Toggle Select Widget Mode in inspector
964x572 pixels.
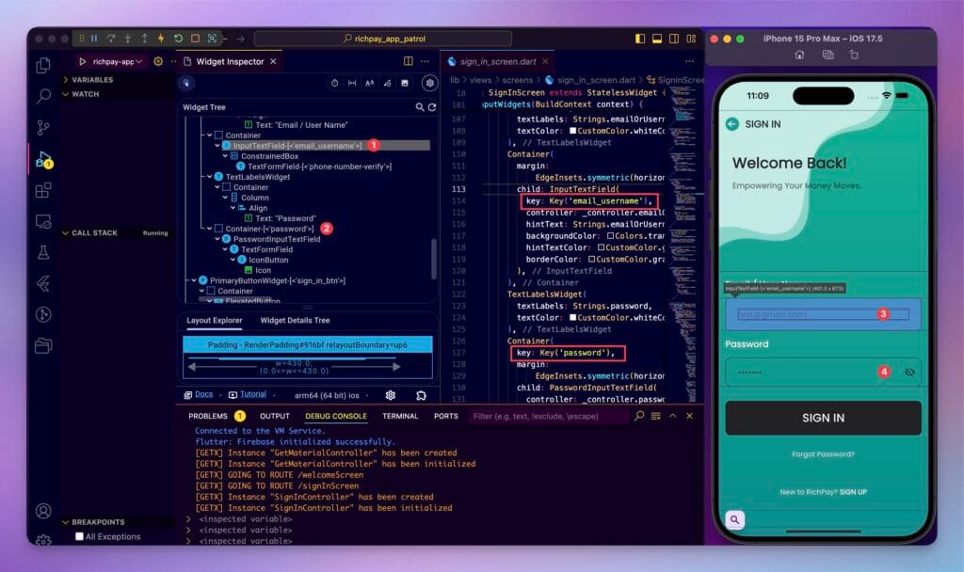186,83
